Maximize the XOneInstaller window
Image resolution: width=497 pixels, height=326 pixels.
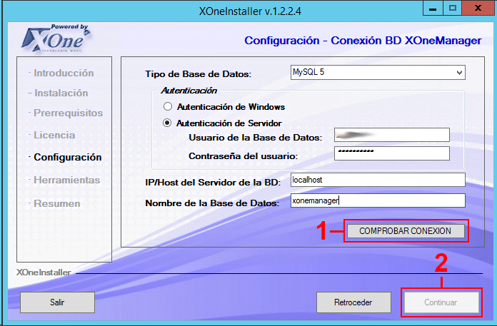point(452,9)
